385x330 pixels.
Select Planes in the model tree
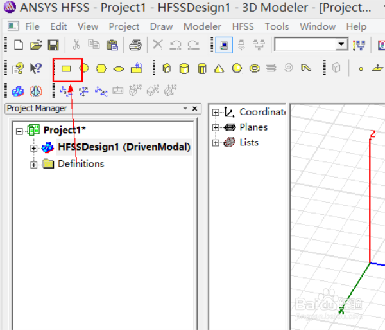(253, 127)
